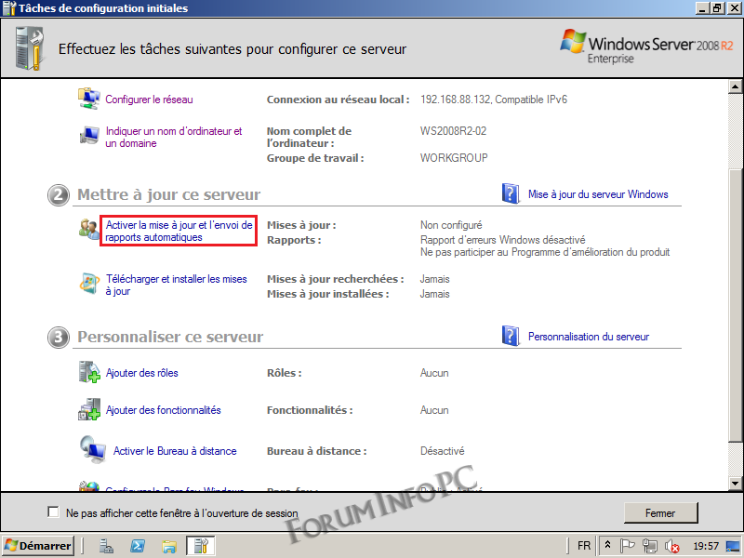Click the 'Connexion au réseau local' label
The image size is (744, 558).
[x=338, y=100]
